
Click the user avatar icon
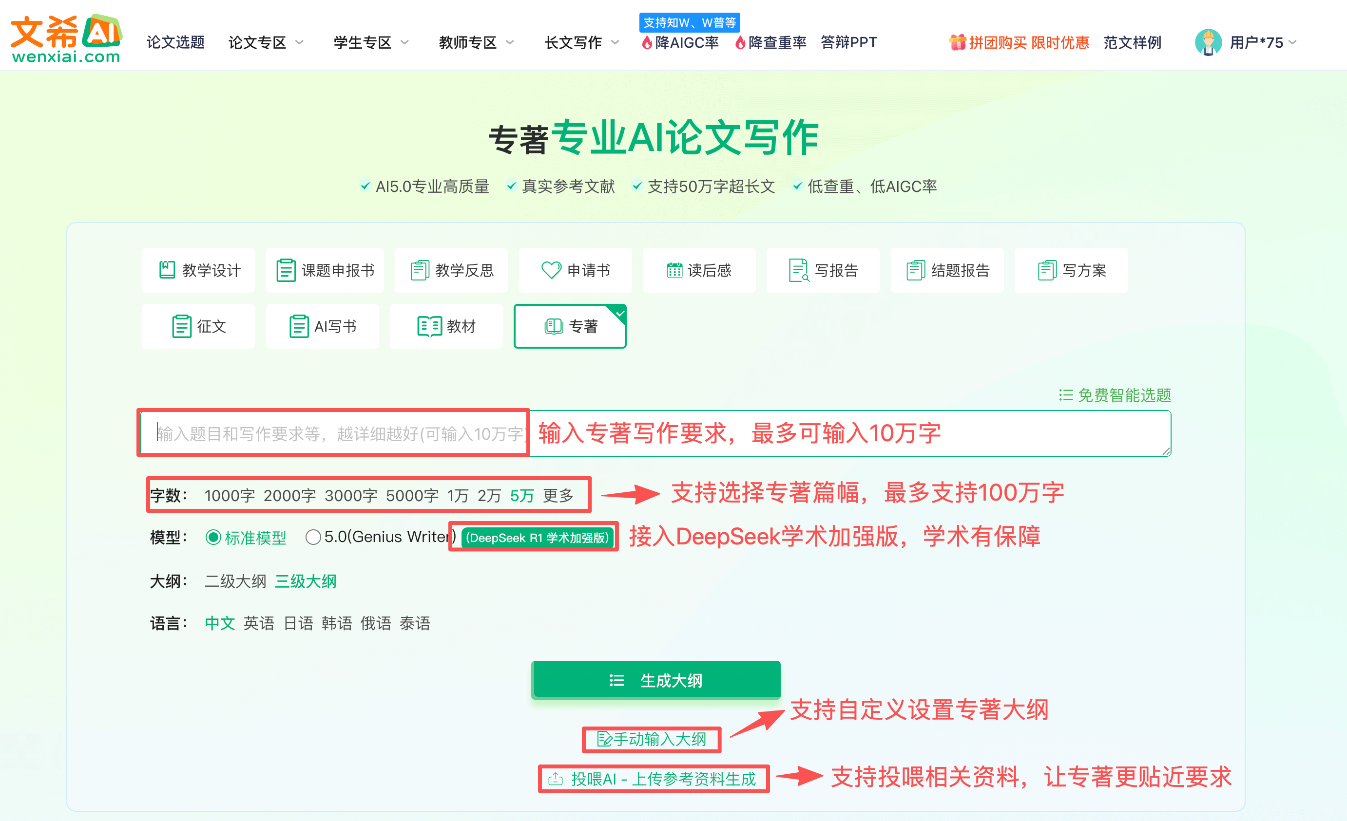click(1208, 42)
